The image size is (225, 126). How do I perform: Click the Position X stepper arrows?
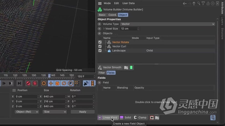[x=38, y=97]
